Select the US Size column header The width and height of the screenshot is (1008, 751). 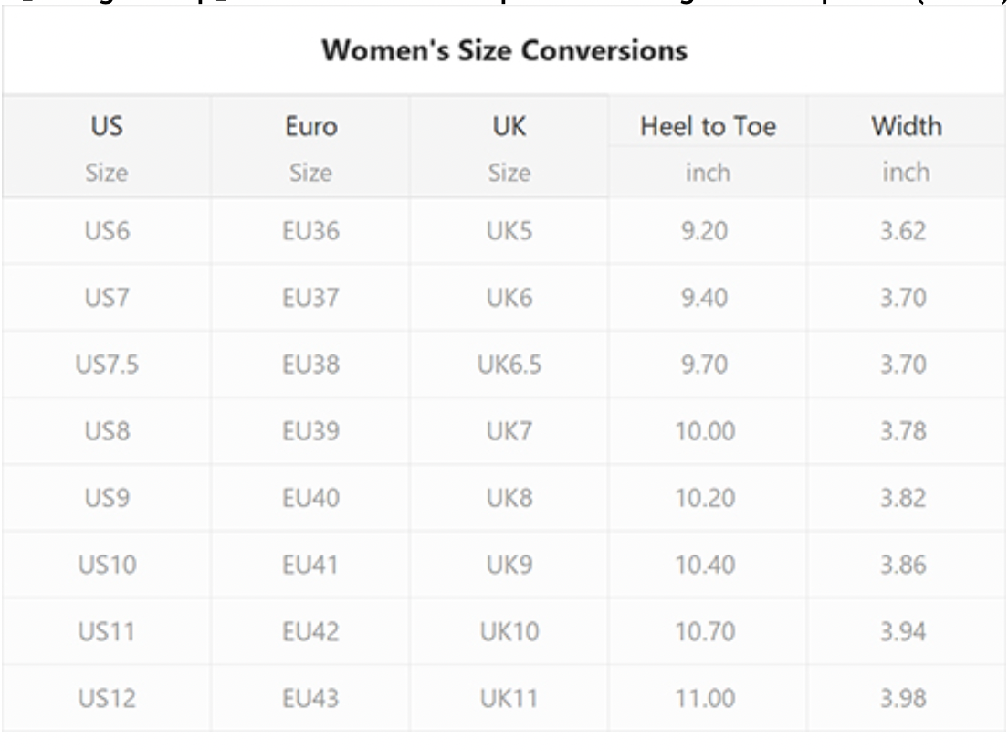[107, 147]
